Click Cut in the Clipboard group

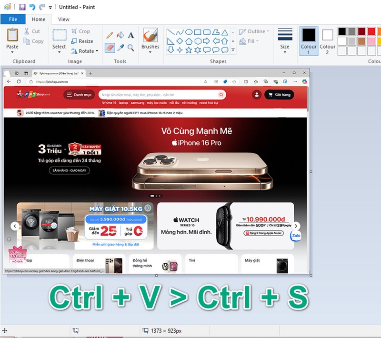coord(32,31)
